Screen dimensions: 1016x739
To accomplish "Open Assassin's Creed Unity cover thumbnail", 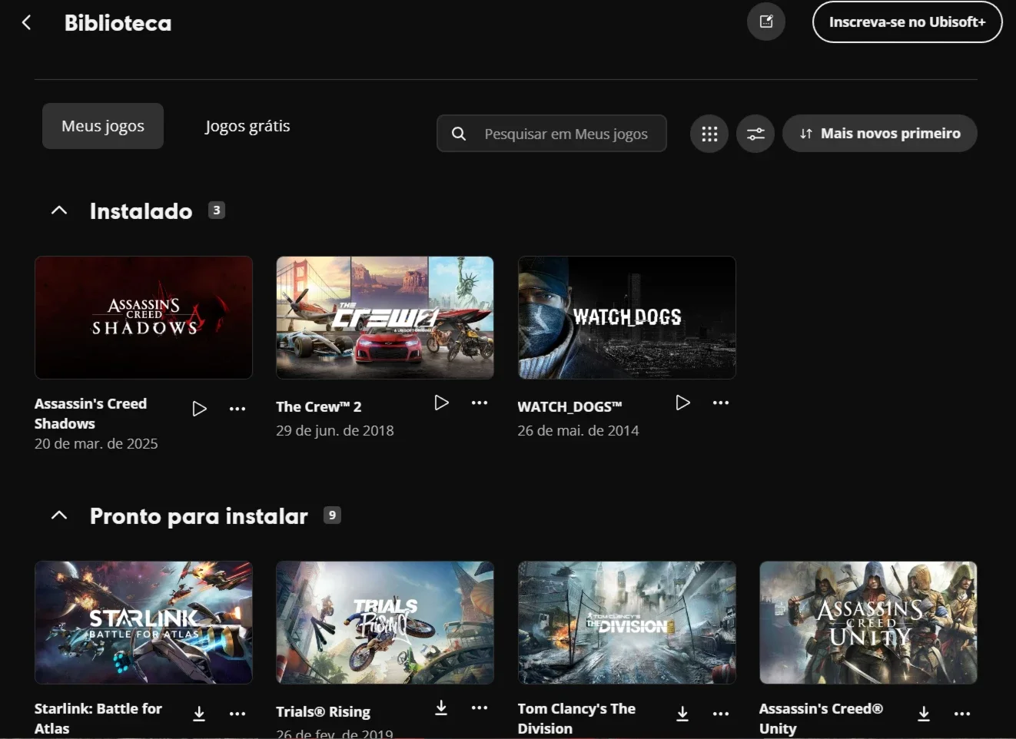I will [x=868, y=622].
